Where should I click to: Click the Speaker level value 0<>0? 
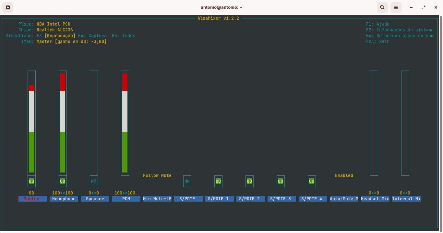(94, 193)
